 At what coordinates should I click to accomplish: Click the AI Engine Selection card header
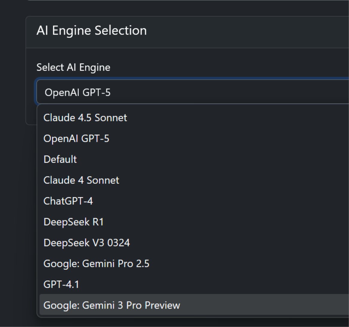[x=92, y=31]
